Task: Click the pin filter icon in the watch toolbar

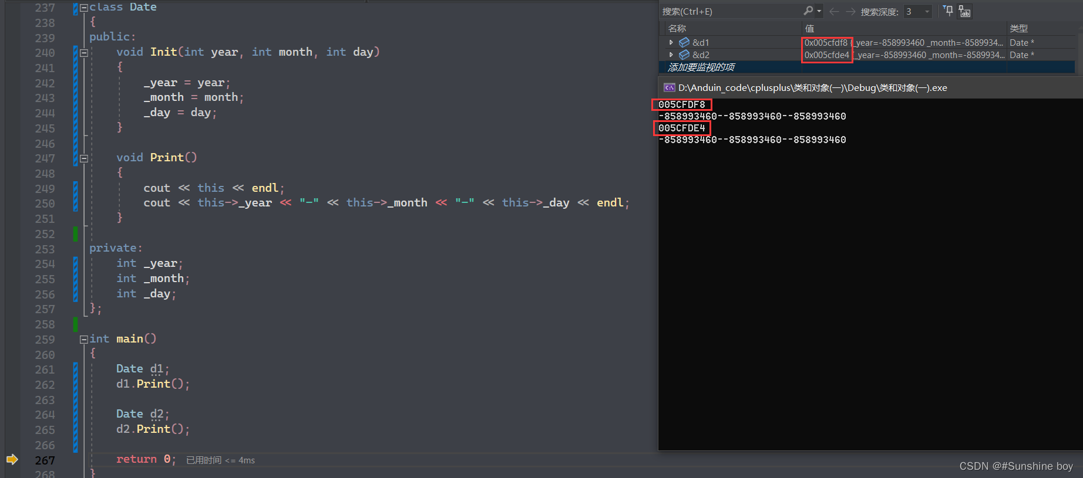Action: click(x=948, y=11)
